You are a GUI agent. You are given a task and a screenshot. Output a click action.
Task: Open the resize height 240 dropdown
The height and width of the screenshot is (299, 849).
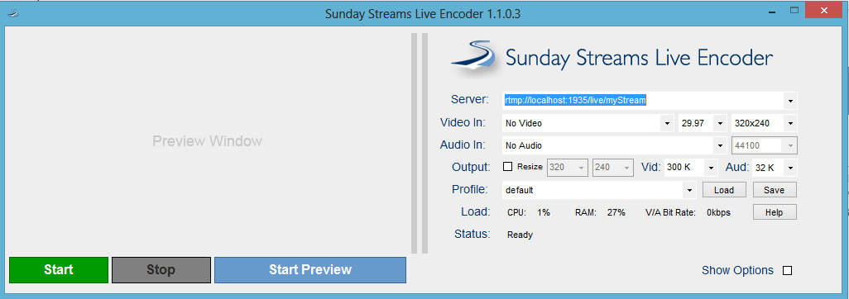pyautogui.click(x=627, y=168)
